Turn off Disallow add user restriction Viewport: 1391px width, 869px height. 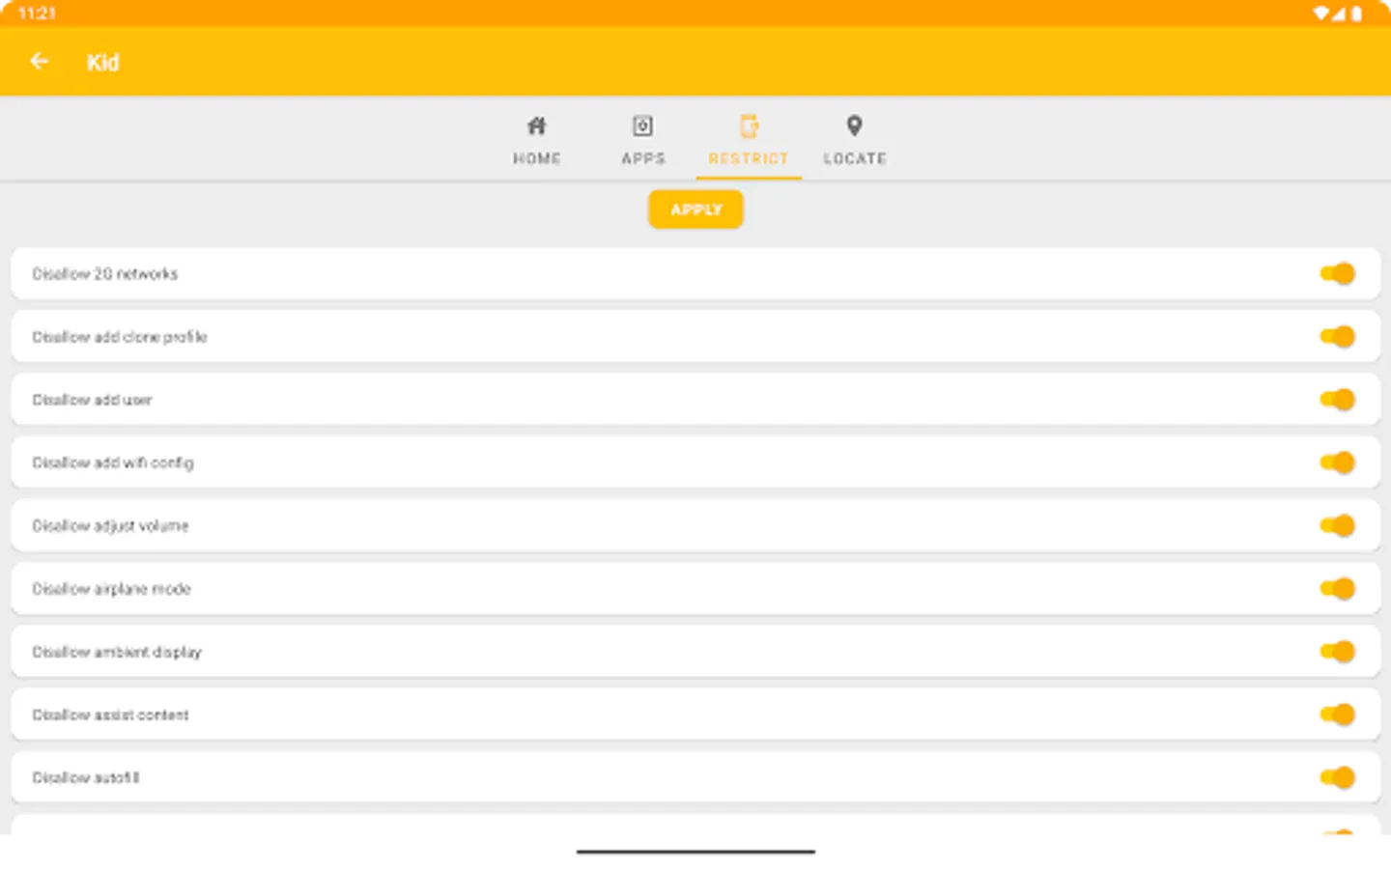click(x=1337, y=399)
